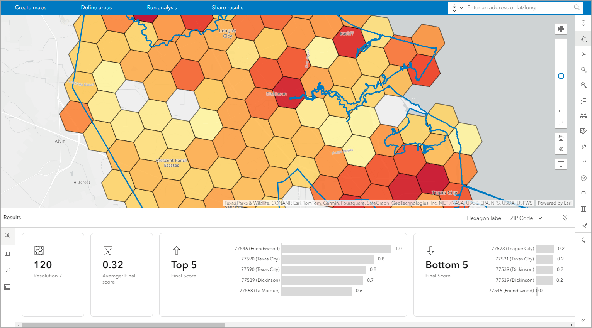This screenshot has width=592, height=328.
Task: Open the map legend panel
Action: (583, 101)
